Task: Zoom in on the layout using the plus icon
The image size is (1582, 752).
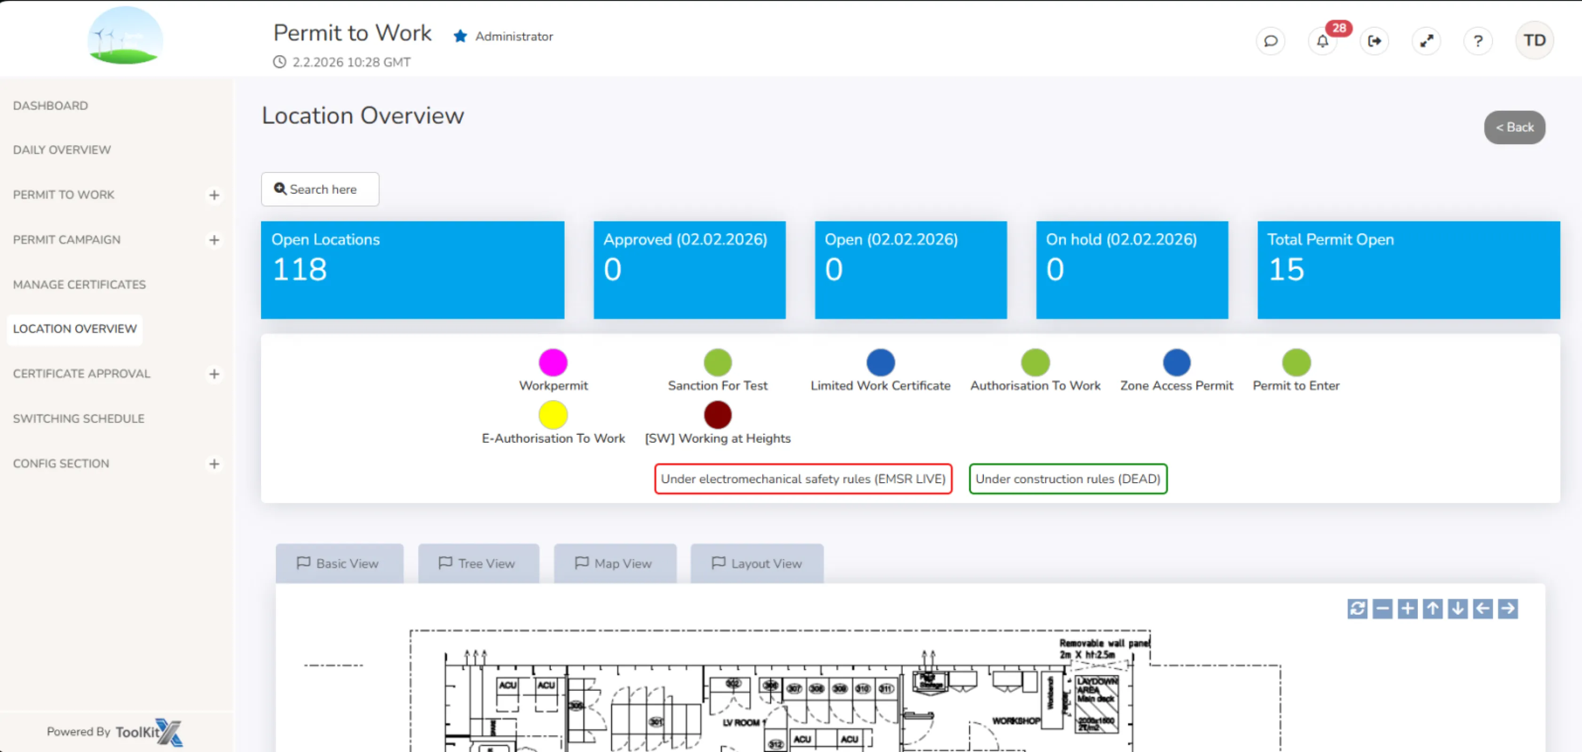Action: (x=1408, y=608)
